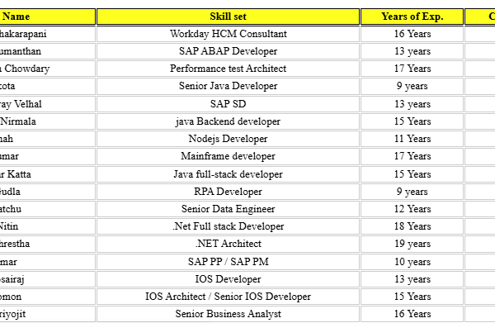The height and width of the screenshot is (323, 495).
Task: Click the name cell in the .NET Architect row
Action: click(x=47, y=244)
